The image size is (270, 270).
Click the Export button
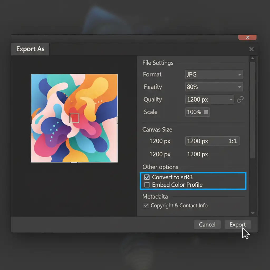click(x=237, y=225)
